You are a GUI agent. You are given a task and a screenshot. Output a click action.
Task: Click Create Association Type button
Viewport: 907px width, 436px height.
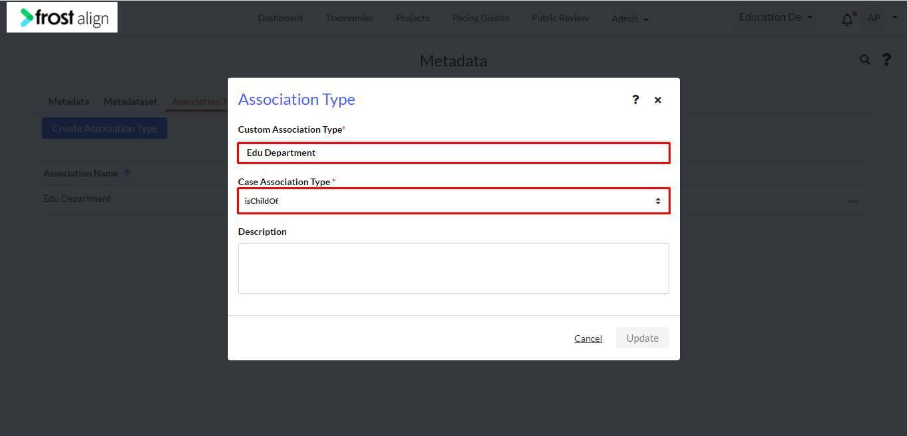[104, 129]
